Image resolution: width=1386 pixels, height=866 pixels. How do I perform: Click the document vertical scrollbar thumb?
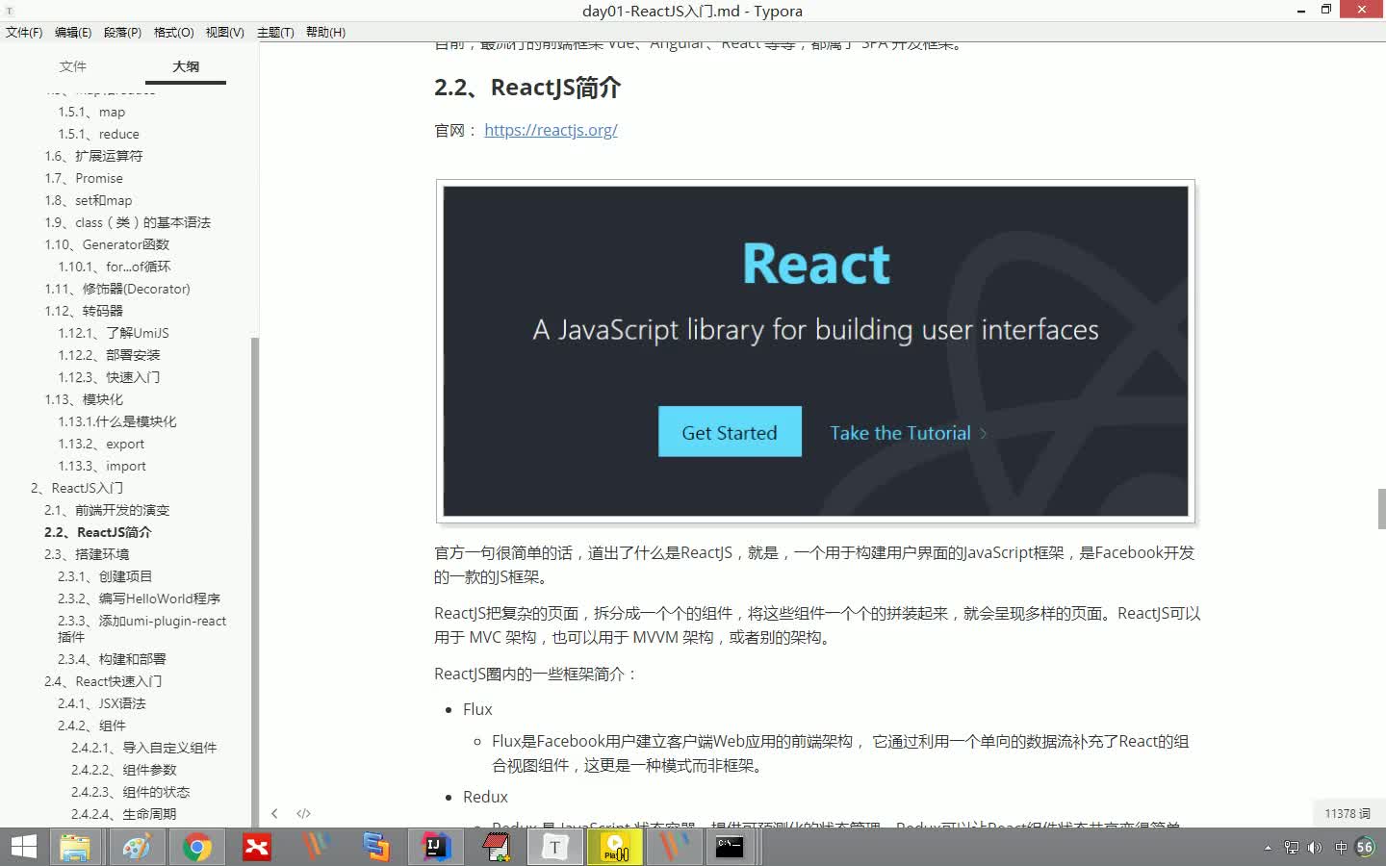1381,509
